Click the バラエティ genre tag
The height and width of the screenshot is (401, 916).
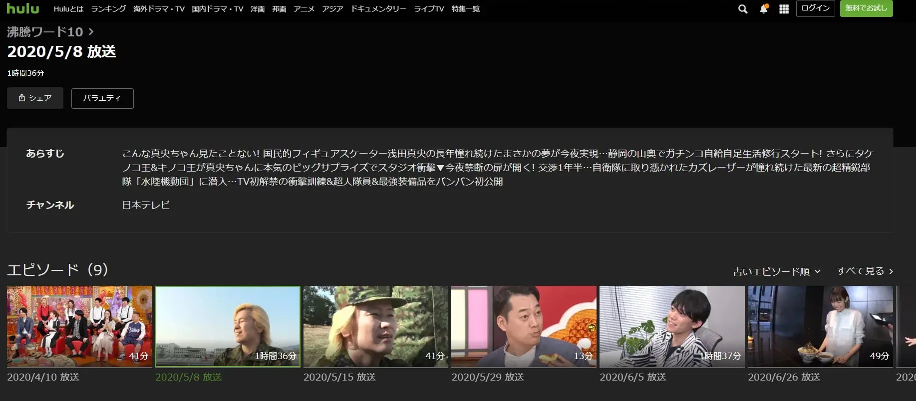click(102, 98)
